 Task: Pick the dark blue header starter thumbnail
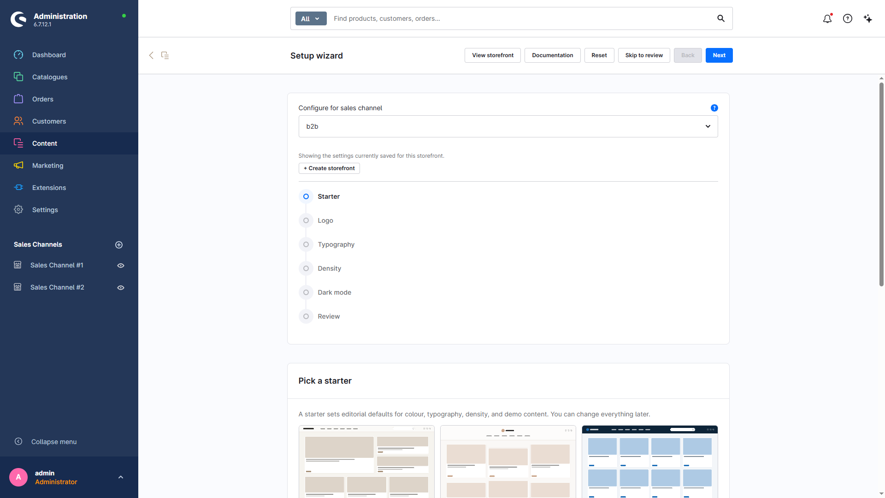point(650,462)
